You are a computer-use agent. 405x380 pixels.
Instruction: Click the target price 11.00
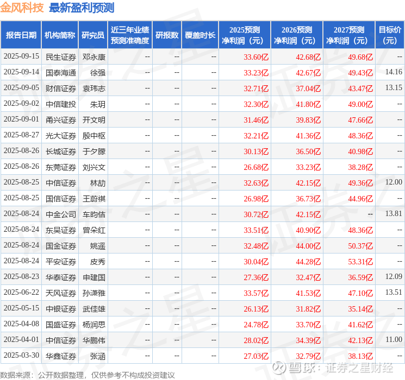tap(394, 339)
